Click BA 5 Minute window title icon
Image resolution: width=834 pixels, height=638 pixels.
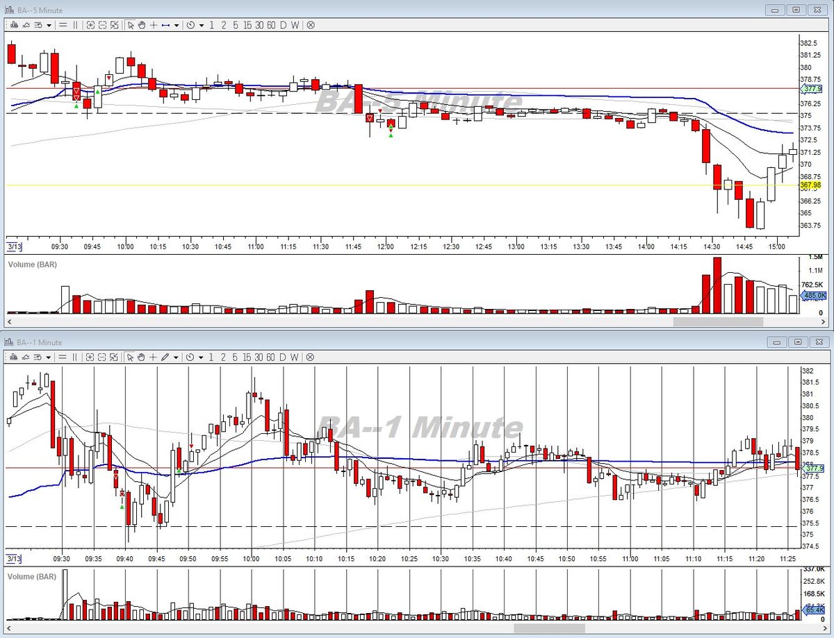(9, 10)
